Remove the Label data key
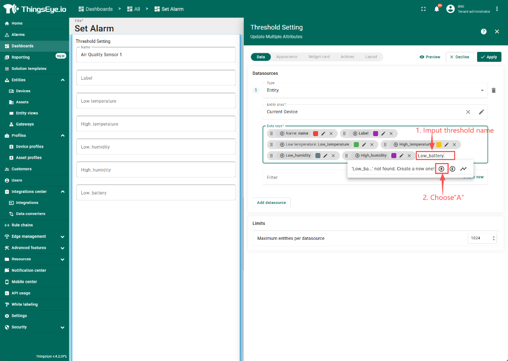 391,134
